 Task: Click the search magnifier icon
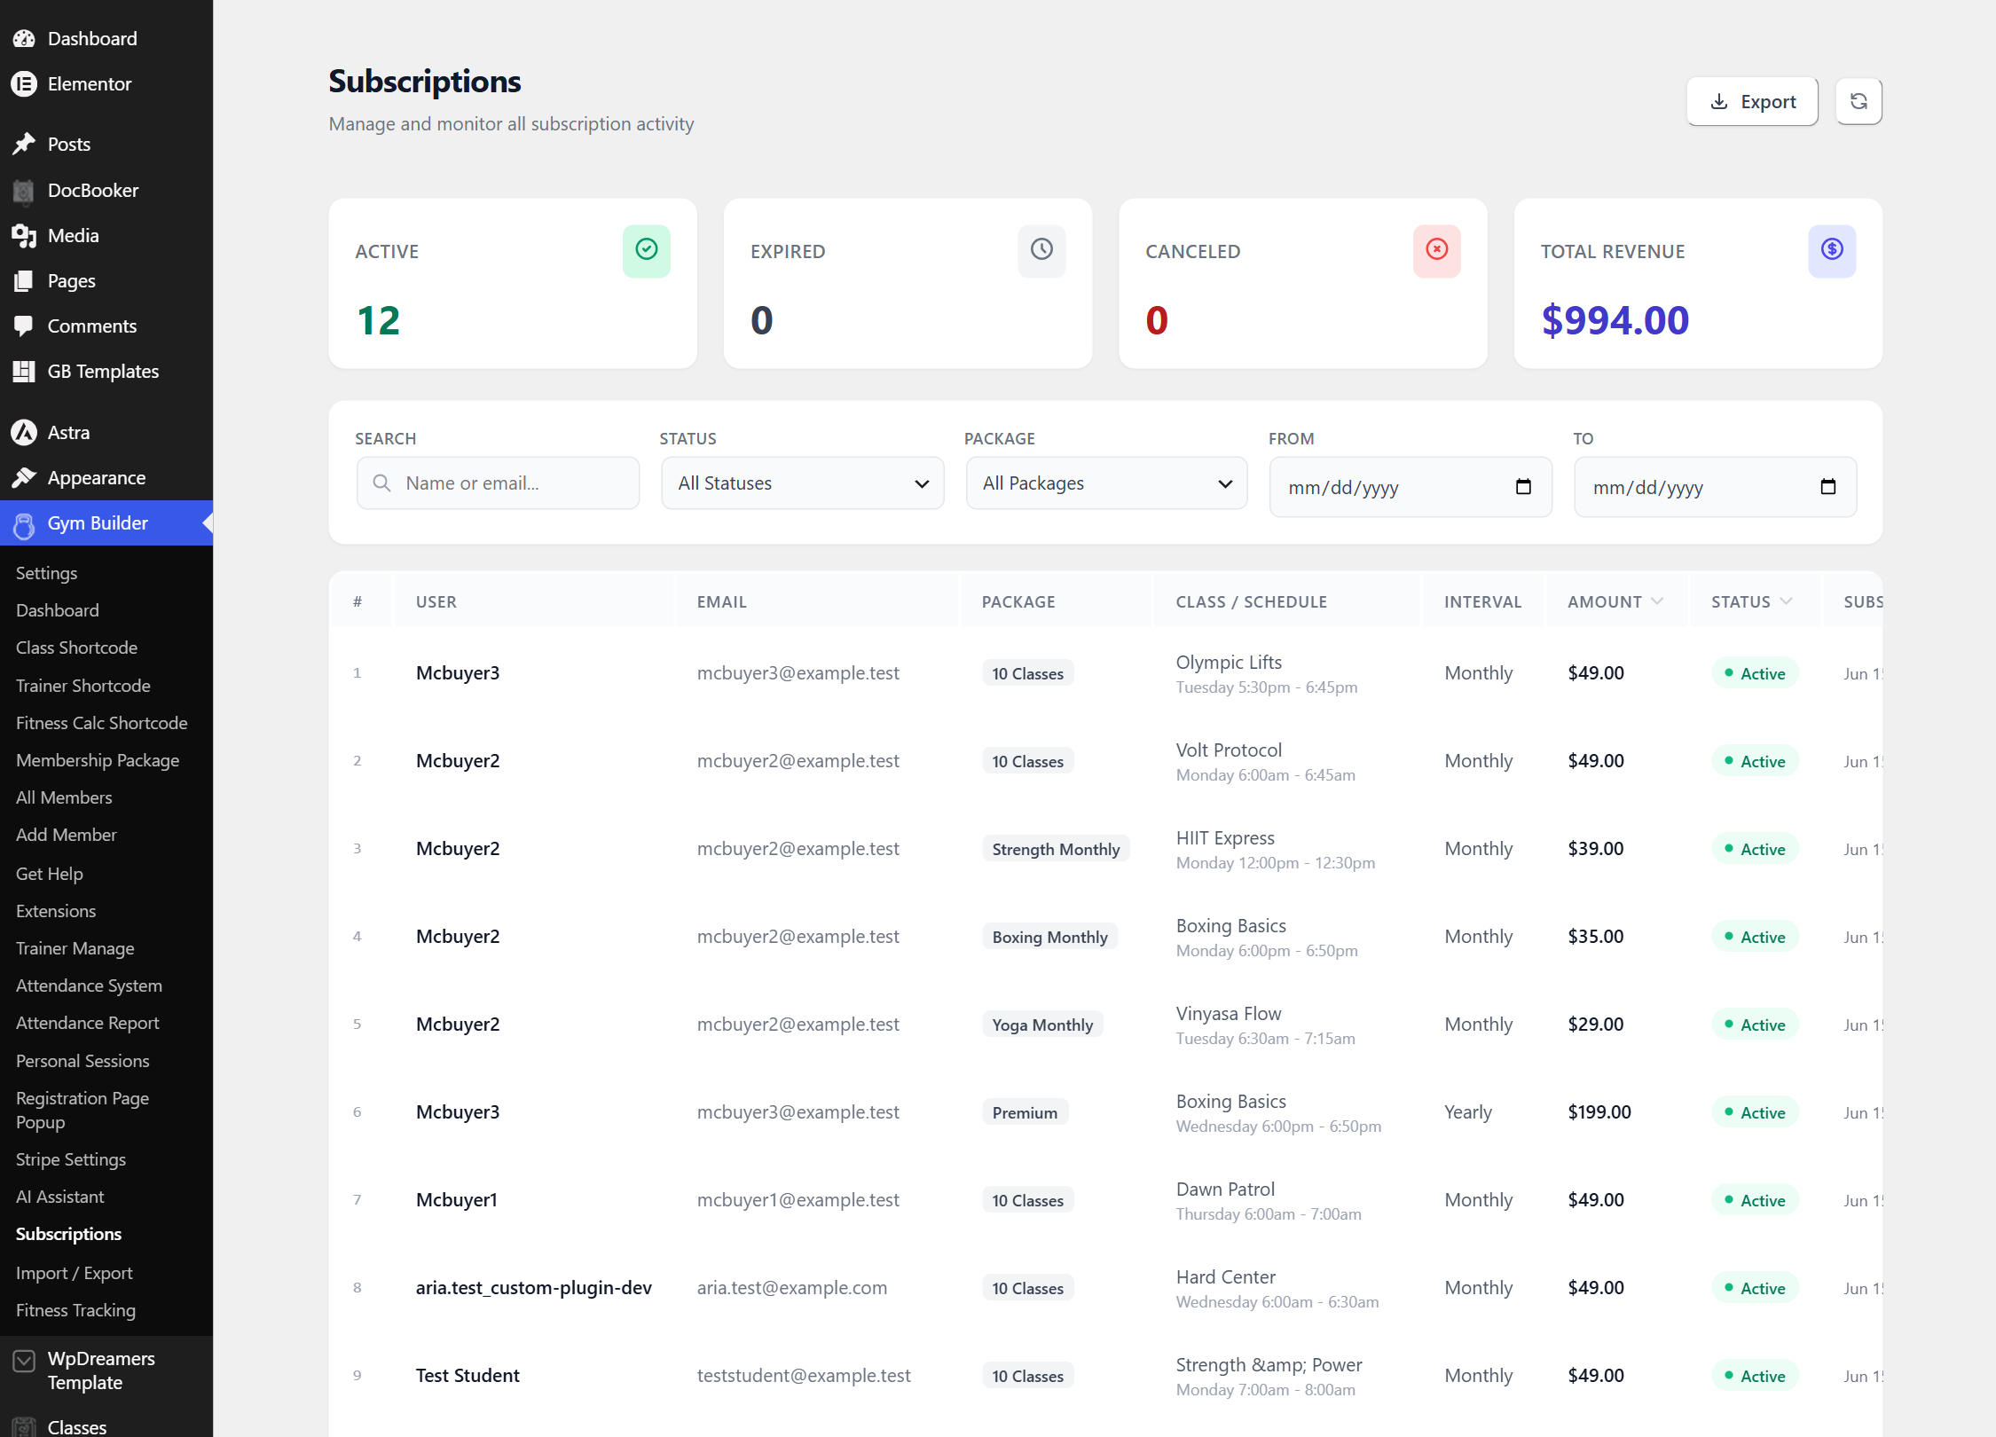(381, 483)
